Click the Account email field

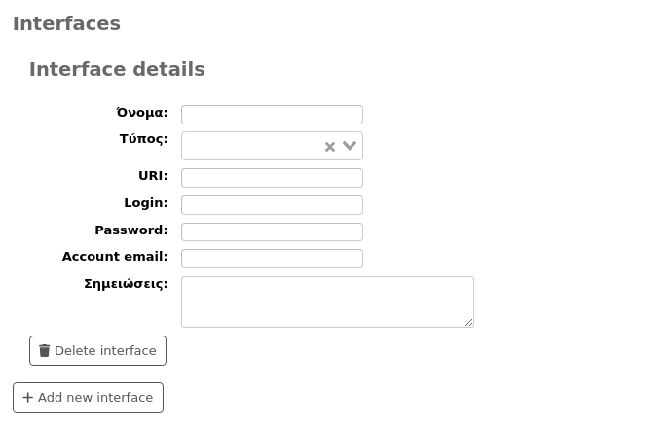pyautogui.click(x=272, y=259)
